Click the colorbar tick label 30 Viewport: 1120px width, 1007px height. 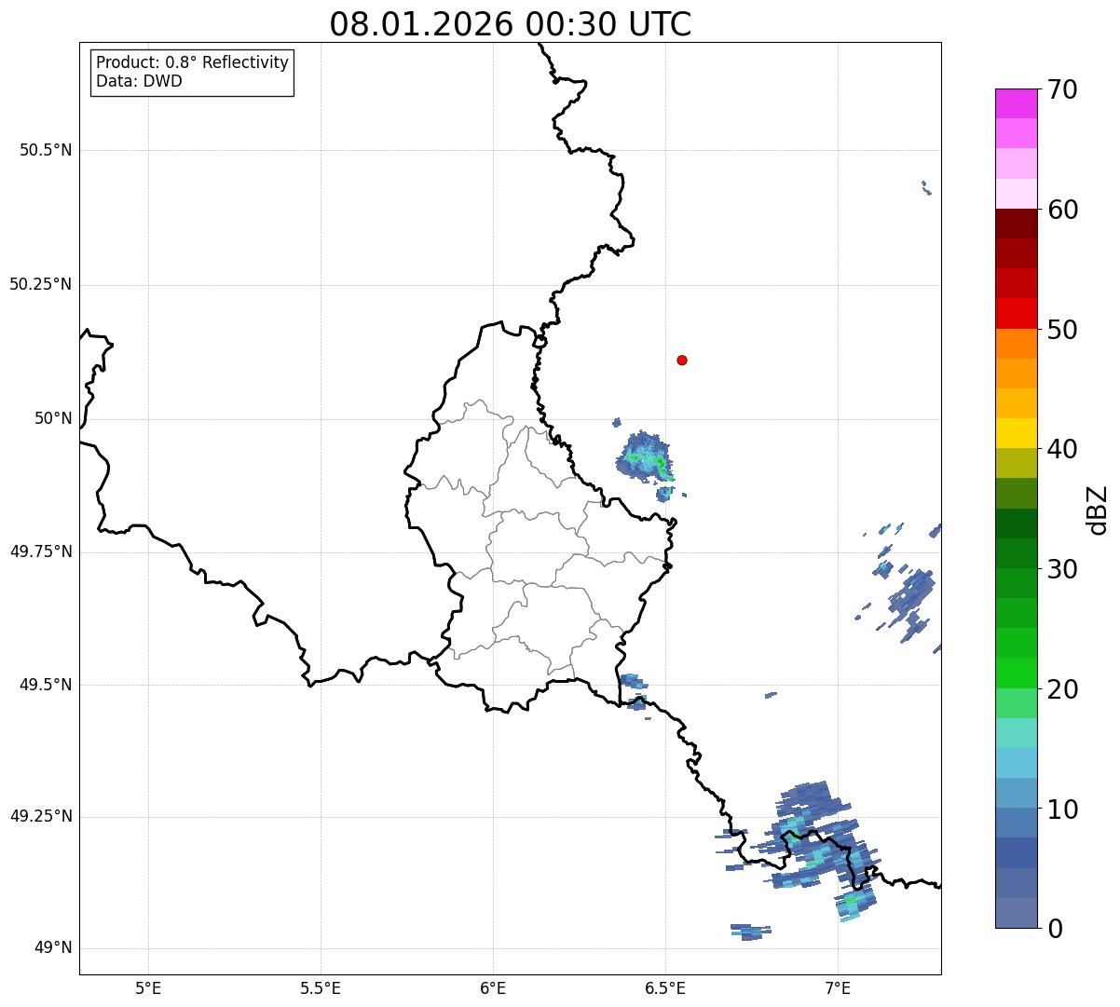pyautogui.click(x=1062, y=569)
